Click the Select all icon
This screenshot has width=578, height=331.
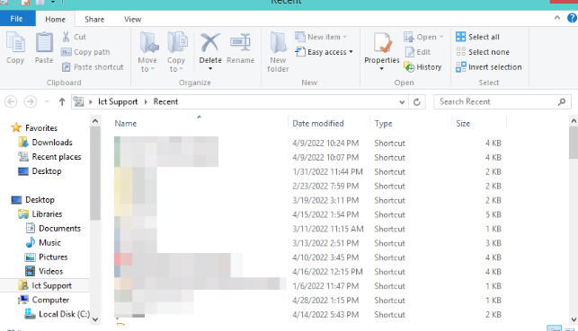(x=460, y=37)
